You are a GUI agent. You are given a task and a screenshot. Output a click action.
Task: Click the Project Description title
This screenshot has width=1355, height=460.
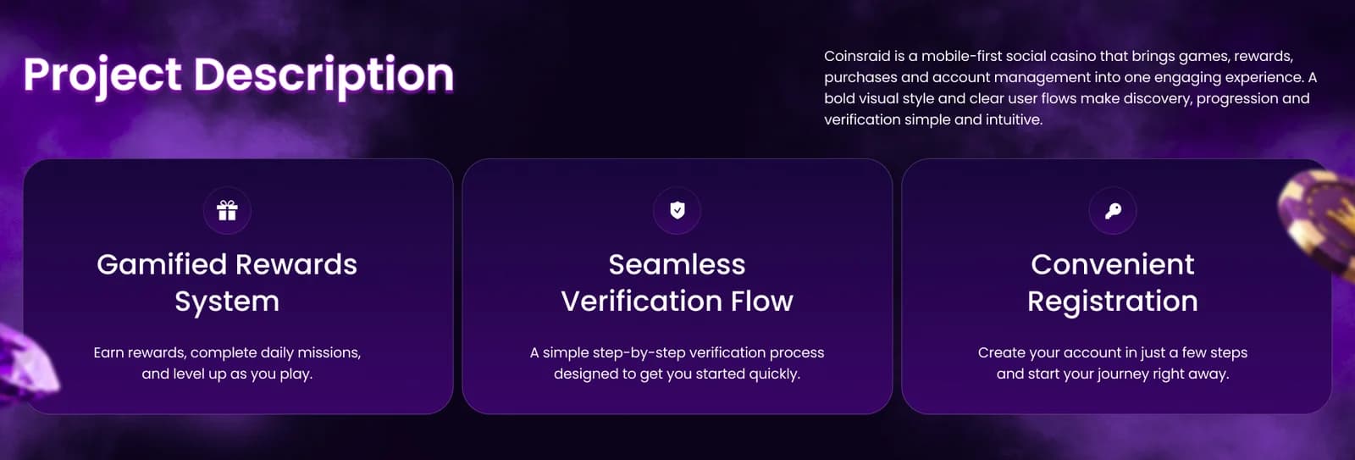(239, 75)
